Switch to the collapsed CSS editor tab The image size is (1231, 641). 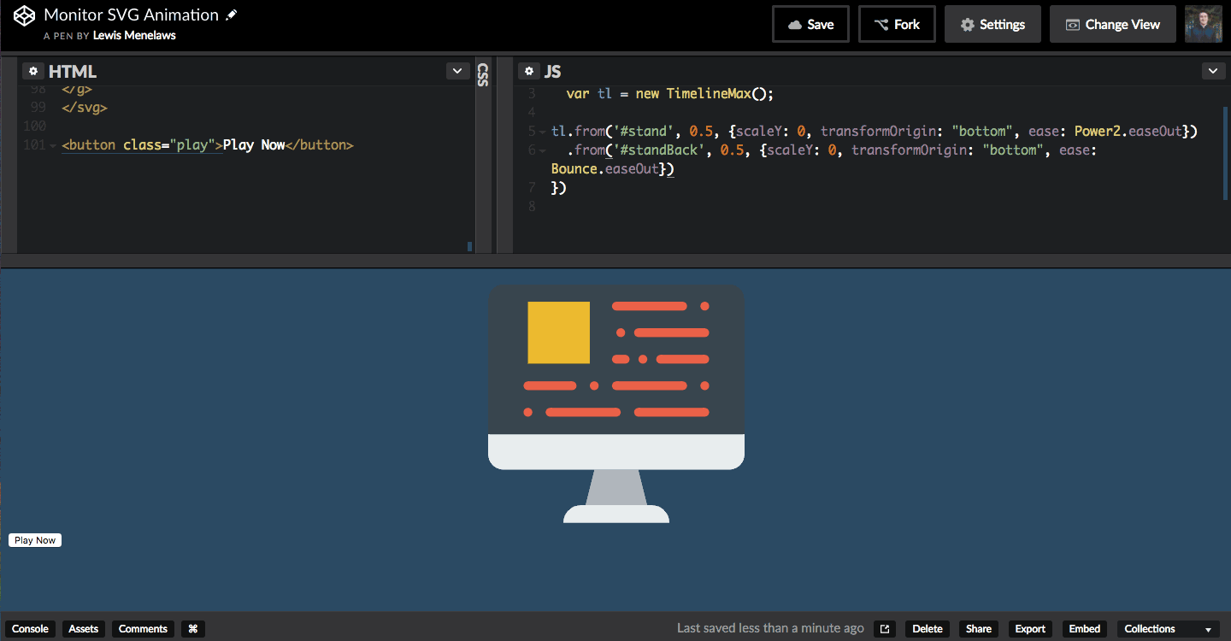(482, 76)
